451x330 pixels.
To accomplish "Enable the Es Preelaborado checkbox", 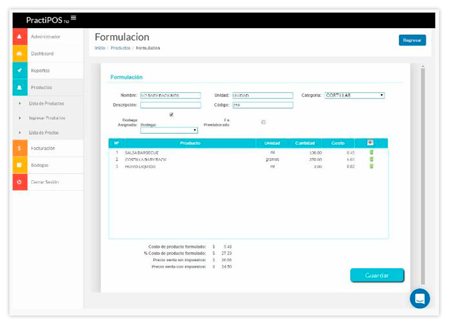I will pyautogui.click(x=264, y=122).
